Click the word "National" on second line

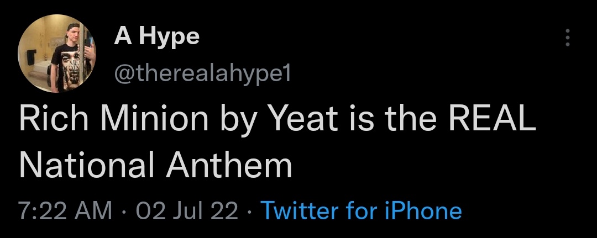(x=89, y=165)
